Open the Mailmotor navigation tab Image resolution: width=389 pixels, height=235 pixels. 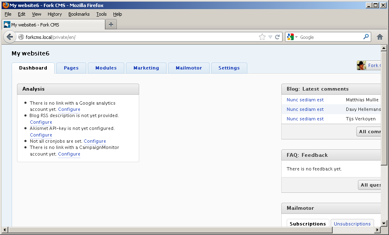click(x=188, y=68)
